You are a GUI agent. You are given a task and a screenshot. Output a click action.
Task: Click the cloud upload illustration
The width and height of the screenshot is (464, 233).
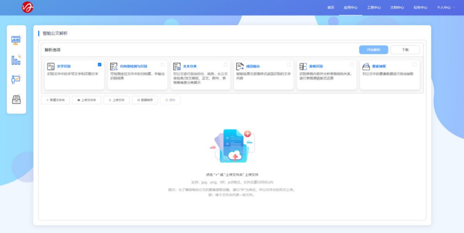(232, 146)
